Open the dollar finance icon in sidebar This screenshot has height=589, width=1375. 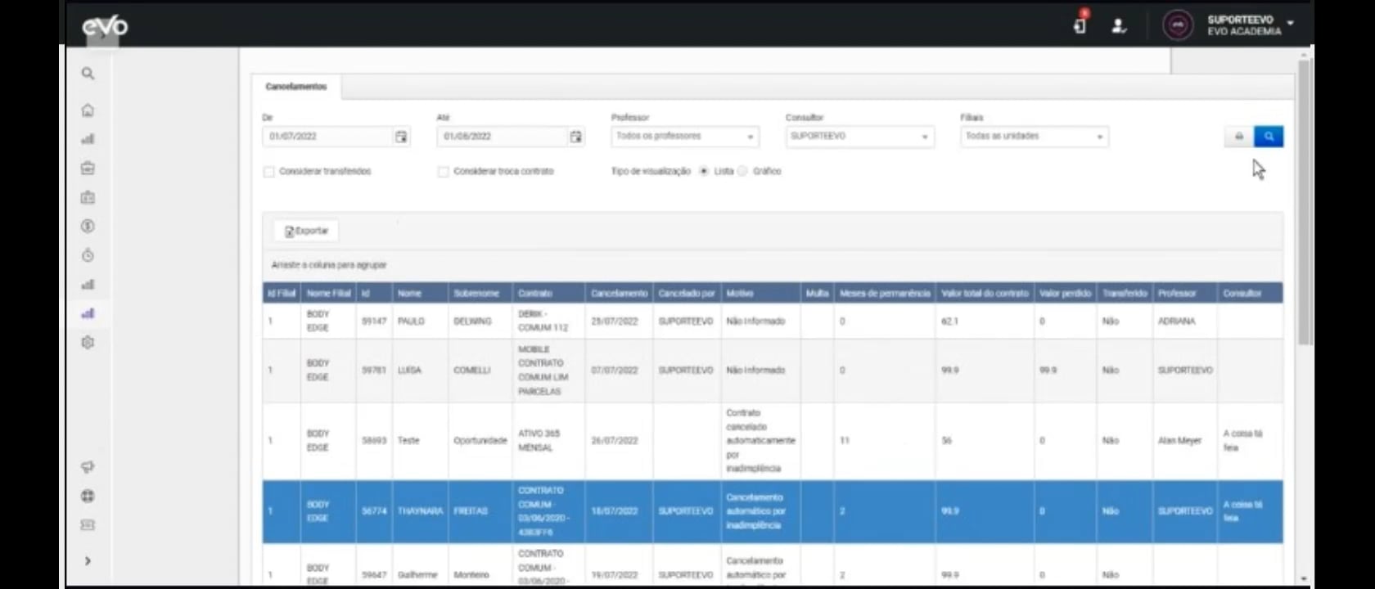[88, 226]
